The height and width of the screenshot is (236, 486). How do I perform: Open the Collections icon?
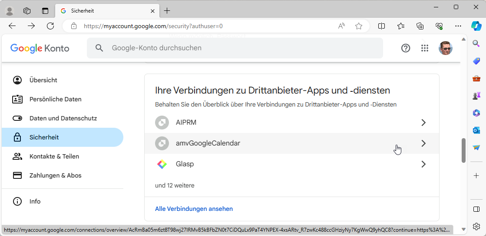click(420, 26)
